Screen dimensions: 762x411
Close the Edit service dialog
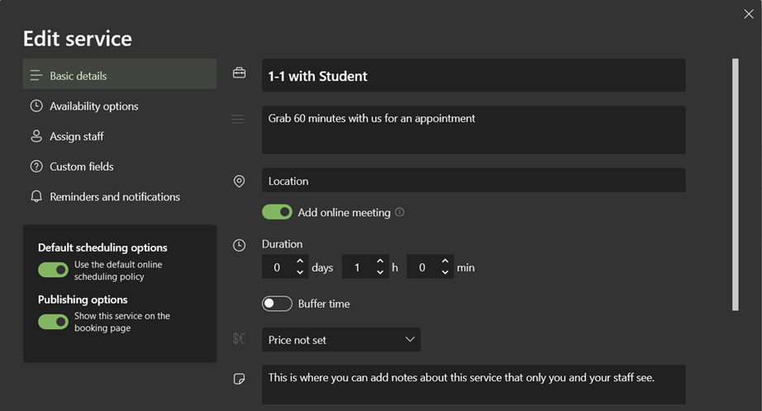pos(749,13)
